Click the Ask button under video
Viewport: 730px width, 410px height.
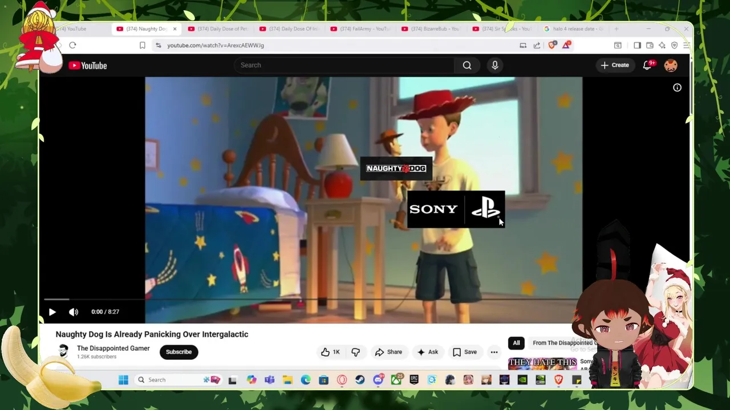[428, 352]
